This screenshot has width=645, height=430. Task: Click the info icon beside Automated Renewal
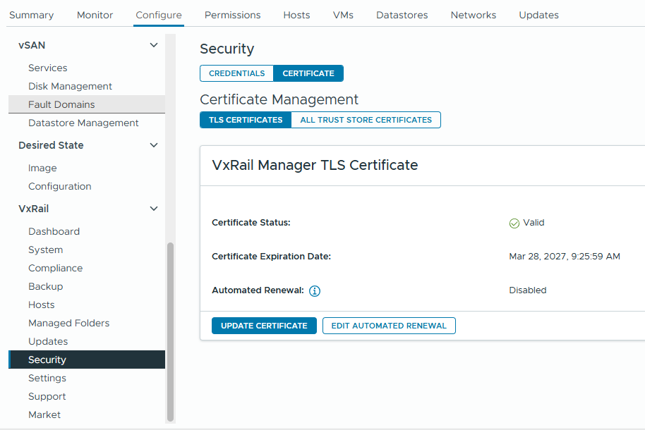[315, 290]
